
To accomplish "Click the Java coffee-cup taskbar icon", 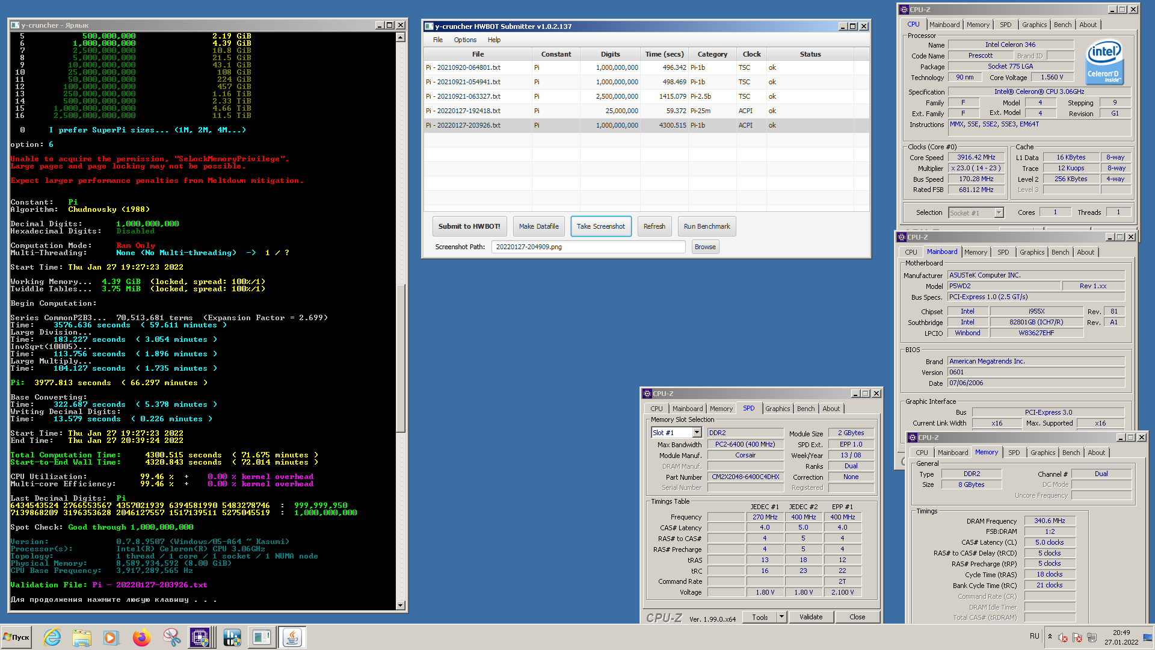I will (x=292, y=637).
